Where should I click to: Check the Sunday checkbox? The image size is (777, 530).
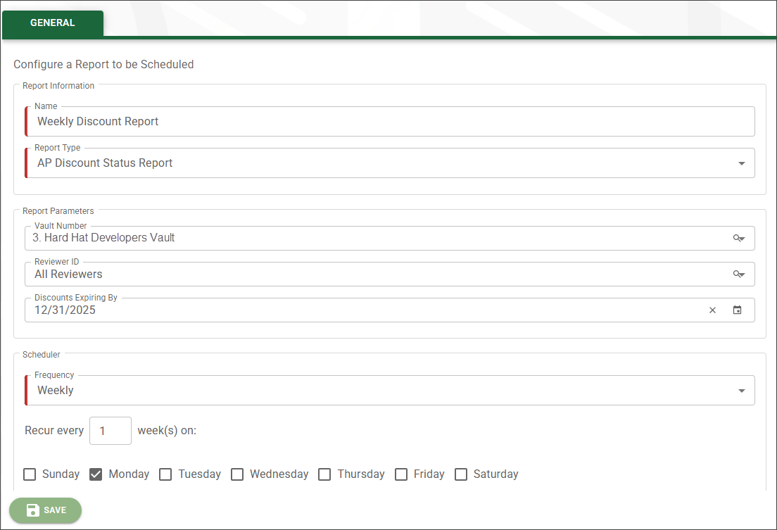click(x=30, y=474)
